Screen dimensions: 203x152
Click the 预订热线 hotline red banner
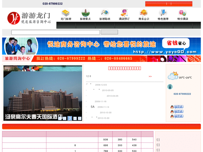pos(102,59)
